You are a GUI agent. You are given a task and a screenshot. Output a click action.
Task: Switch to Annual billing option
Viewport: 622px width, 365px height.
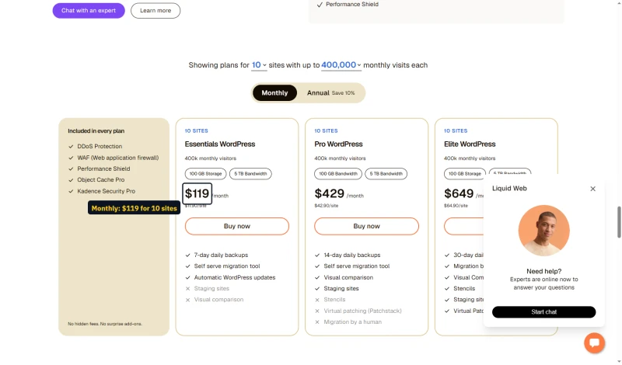coord(330,92)
